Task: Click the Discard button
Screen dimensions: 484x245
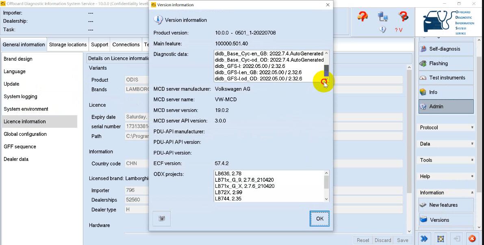Action: pyautogui.click(x=383, y=241)
